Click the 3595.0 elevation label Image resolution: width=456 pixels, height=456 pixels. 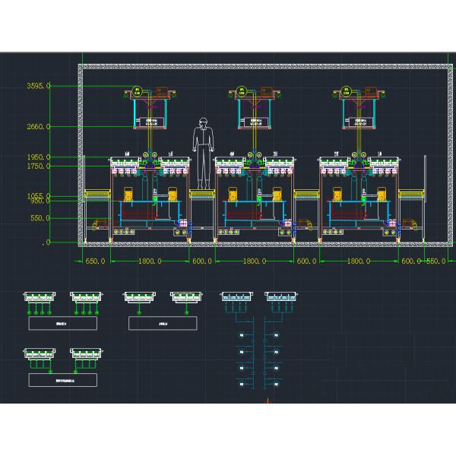(x=38, y=86)
